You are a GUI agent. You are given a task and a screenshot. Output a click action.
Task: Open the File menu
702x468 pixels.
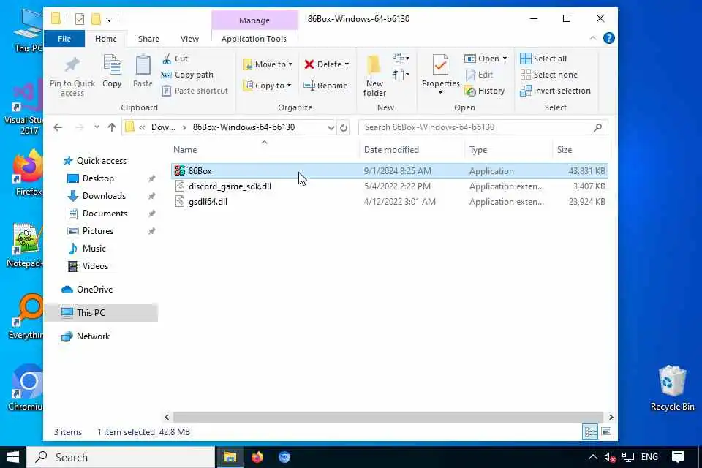(64, 39)
